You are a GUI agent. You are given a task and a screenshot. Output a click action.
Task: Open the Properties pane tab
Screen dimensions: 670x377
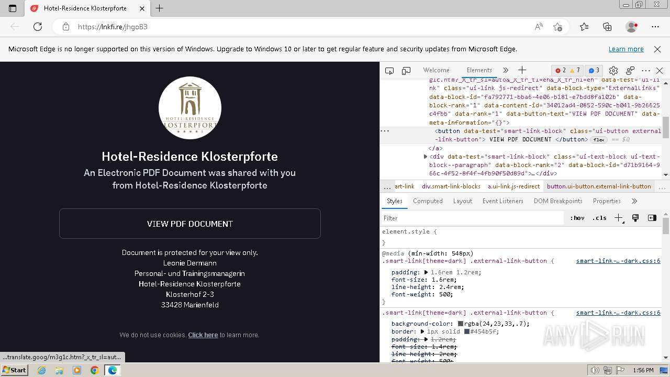click(x=607, y=201)
